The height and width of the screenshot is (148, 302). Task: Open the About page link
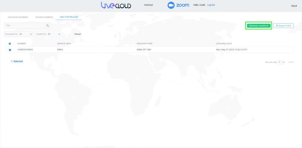[294, 6]
